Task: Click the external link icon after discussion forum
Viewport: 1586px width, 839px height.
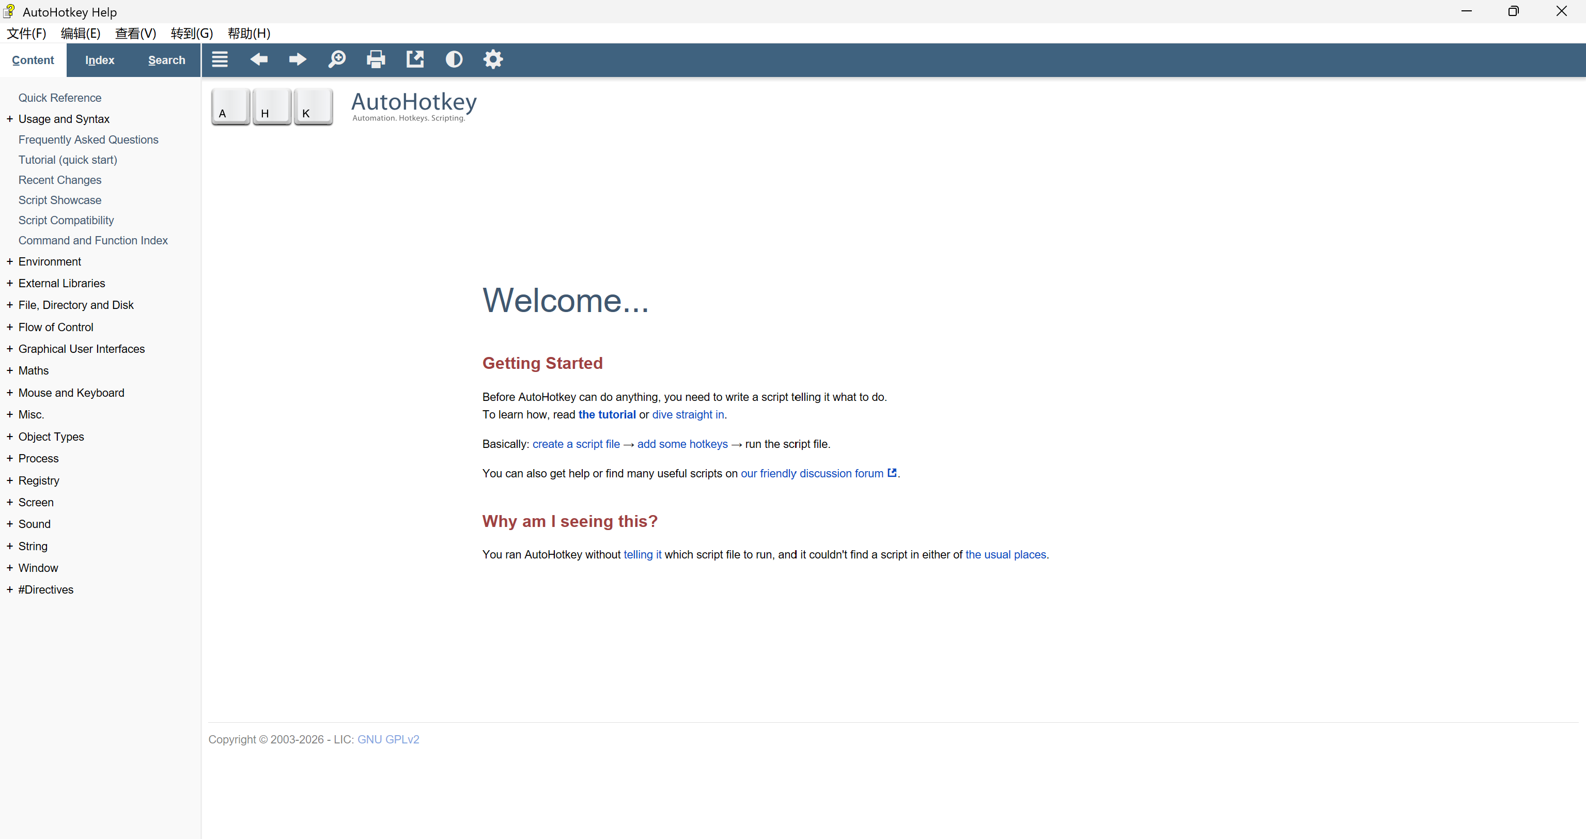Action: coord(892,473)
